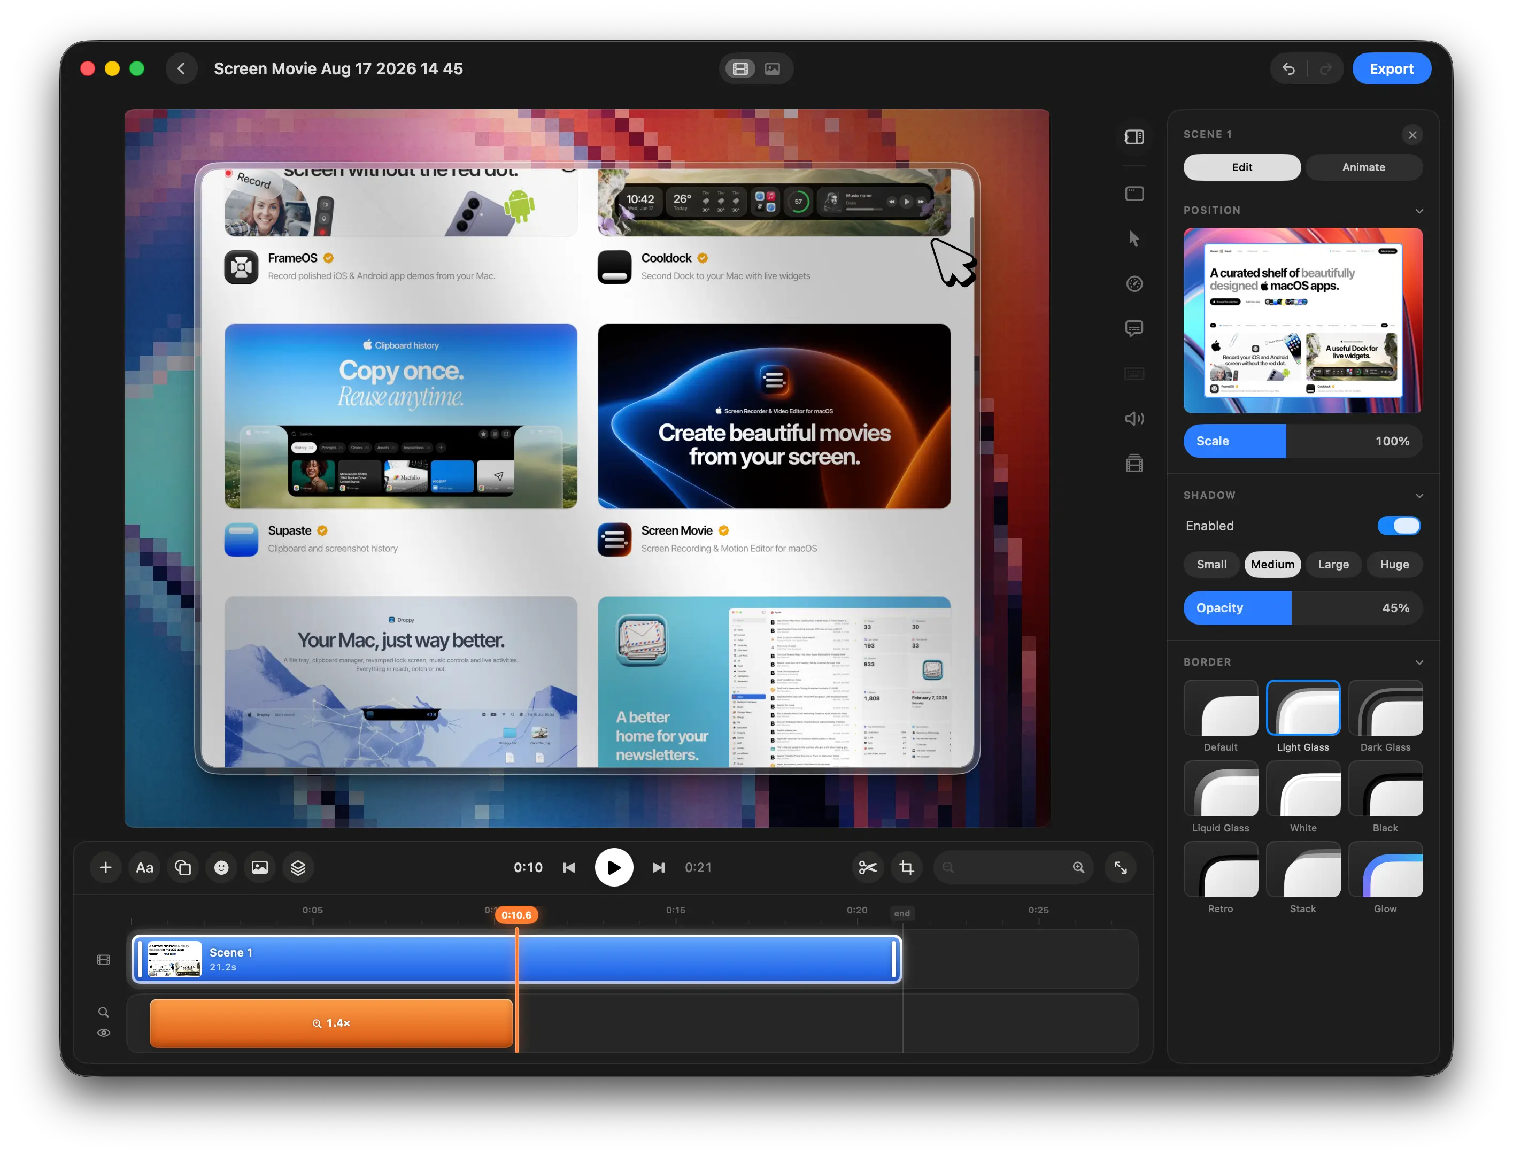
Task: Toggle the sidebar panel icon
Action: coord(1134,137)
